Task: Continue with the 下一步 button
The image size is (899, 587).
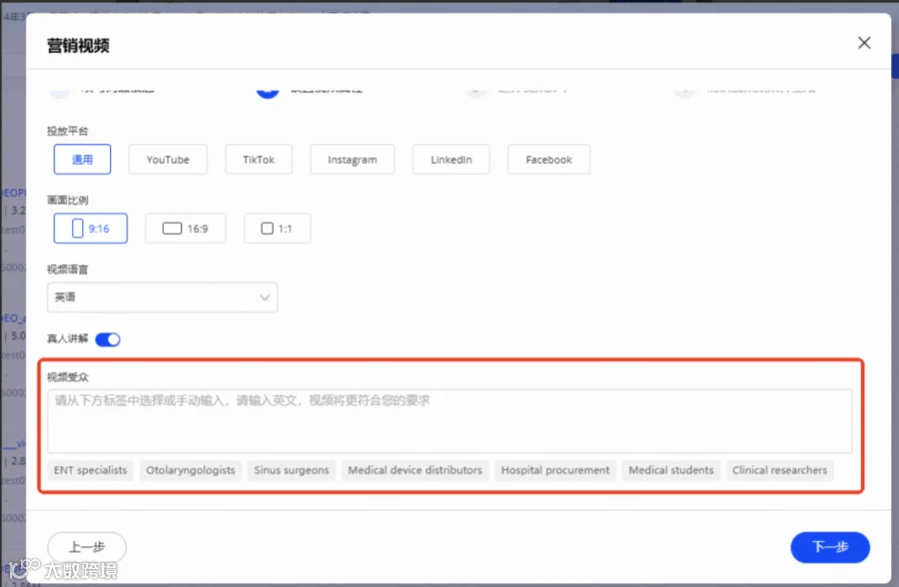Action: (x=830, y=547)
